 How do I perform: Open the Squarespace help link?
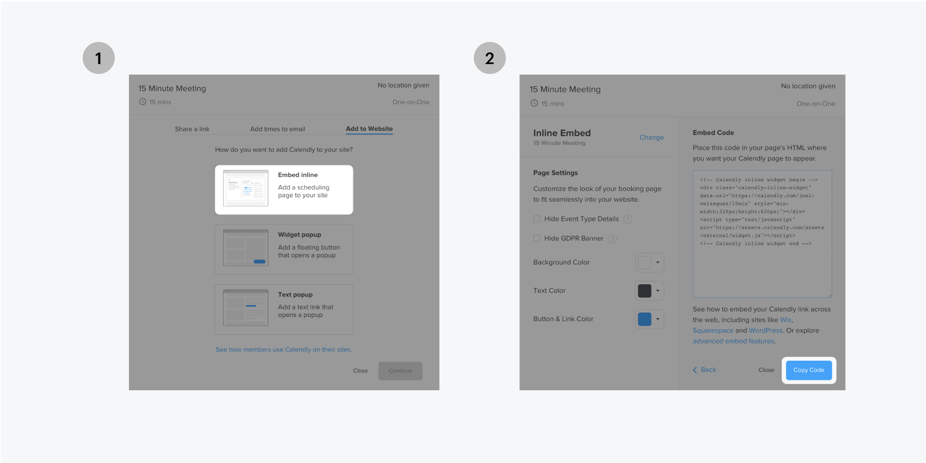[x=713, y=330]
